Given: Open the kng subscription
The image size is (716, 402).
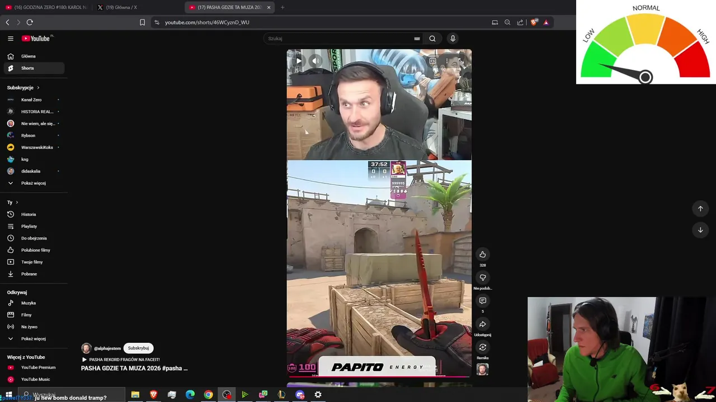Looking at the screenshot, I should click(x=34, y=159).
